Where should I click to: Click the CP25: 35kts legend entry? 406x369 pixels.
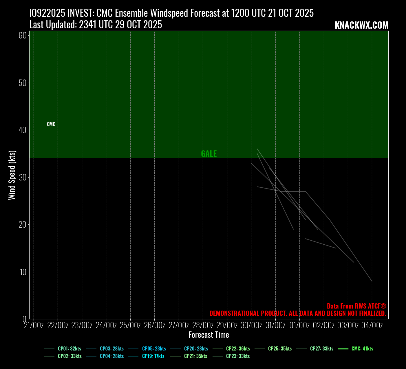coord(280,349)
